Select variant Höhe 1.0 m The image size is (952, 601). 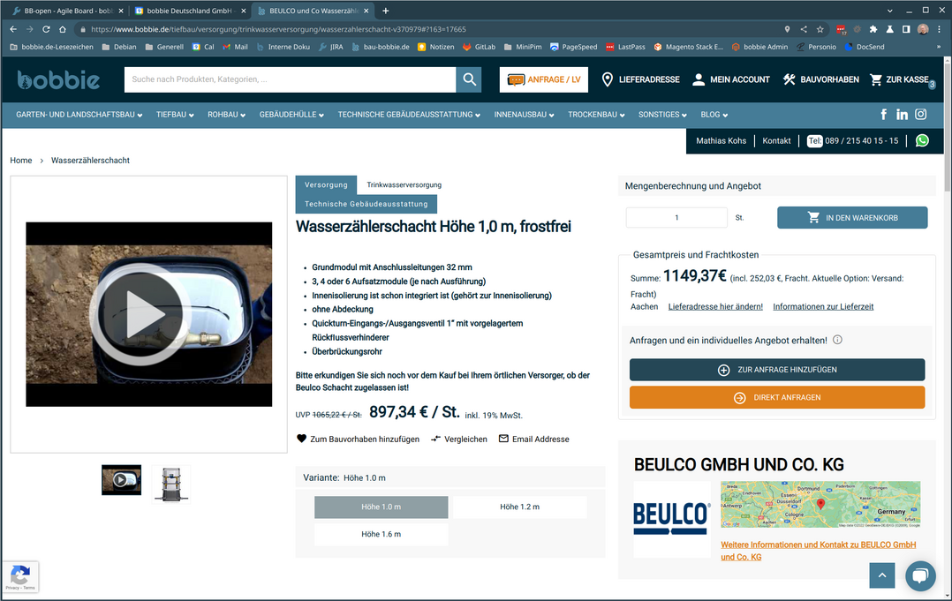[x=382, y=507]
